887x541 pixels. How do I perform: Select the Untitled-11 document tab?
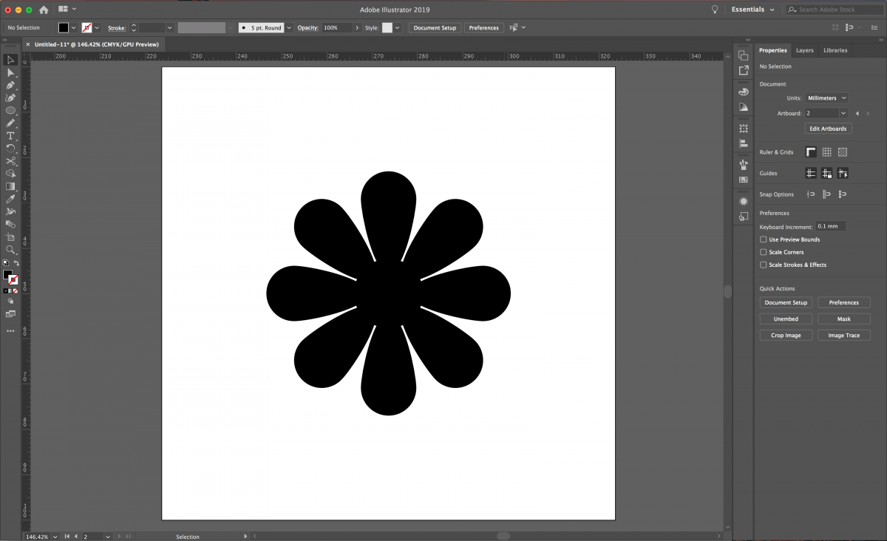point(96,44)
